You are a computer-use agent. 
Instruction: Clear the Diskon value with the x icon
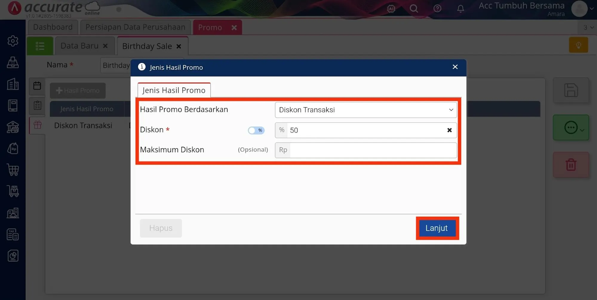(x=449, y=130)
